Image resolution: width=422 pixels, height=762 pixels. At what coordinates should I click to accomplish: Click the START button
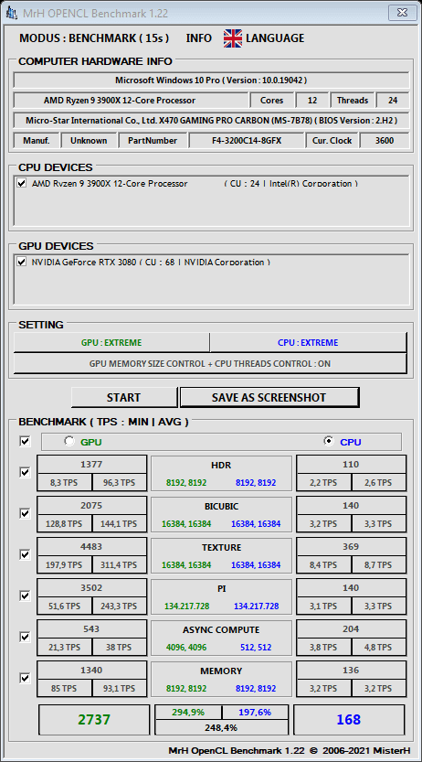(x=123, y=398)
